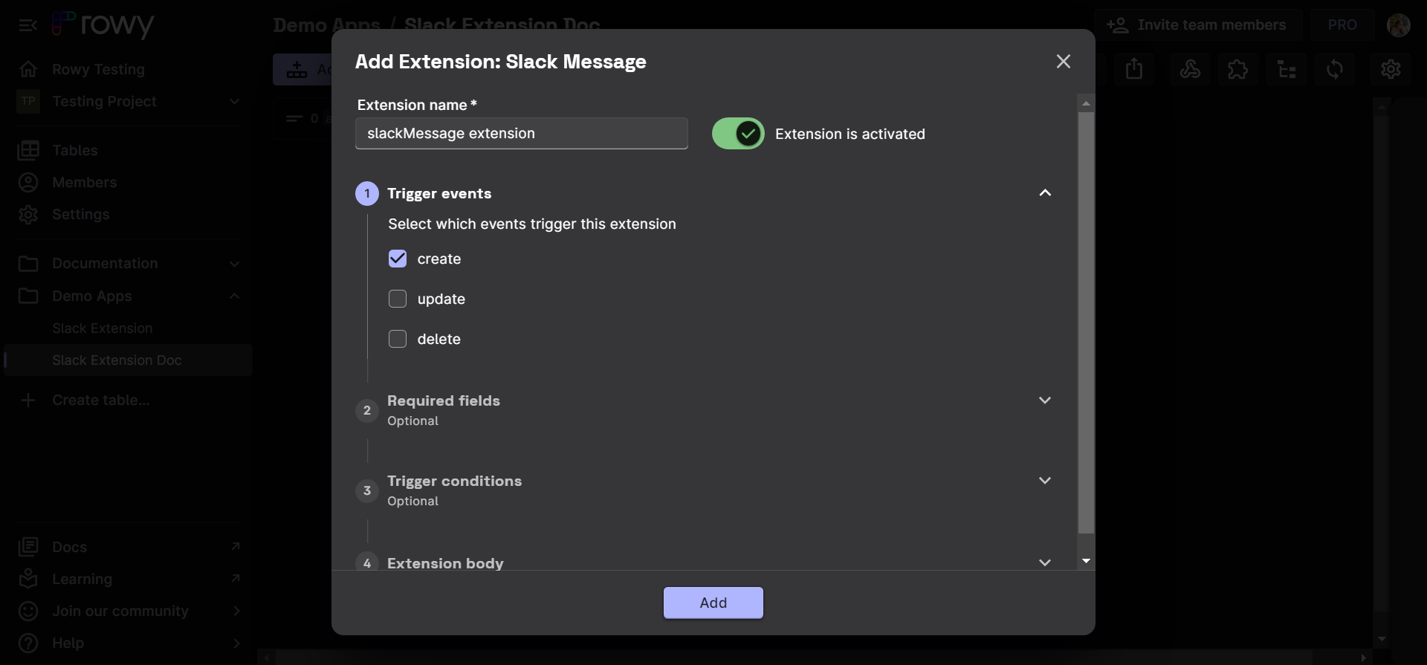Click the table settings gear icon
The width and height of the screenshot is (1427, 665).
pyautogui.click(x=1391, y=70)
